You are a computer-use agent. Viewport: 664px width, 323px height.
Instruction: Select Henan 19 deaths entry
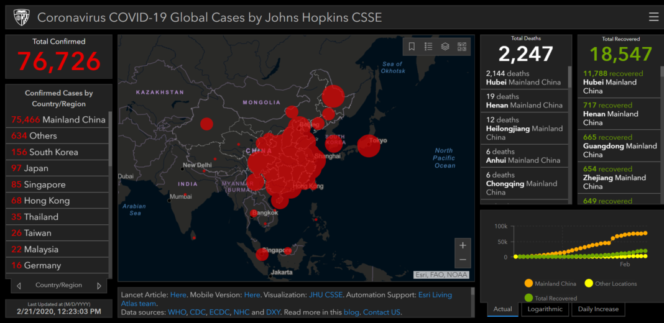coord(524,101)
